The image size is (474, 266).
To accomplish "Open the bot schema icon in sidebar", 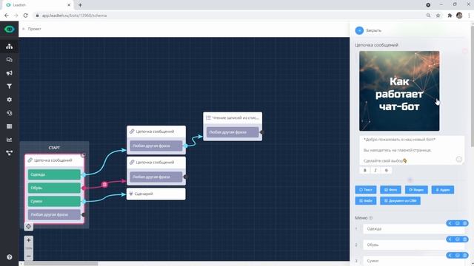I will click(10, 46).
